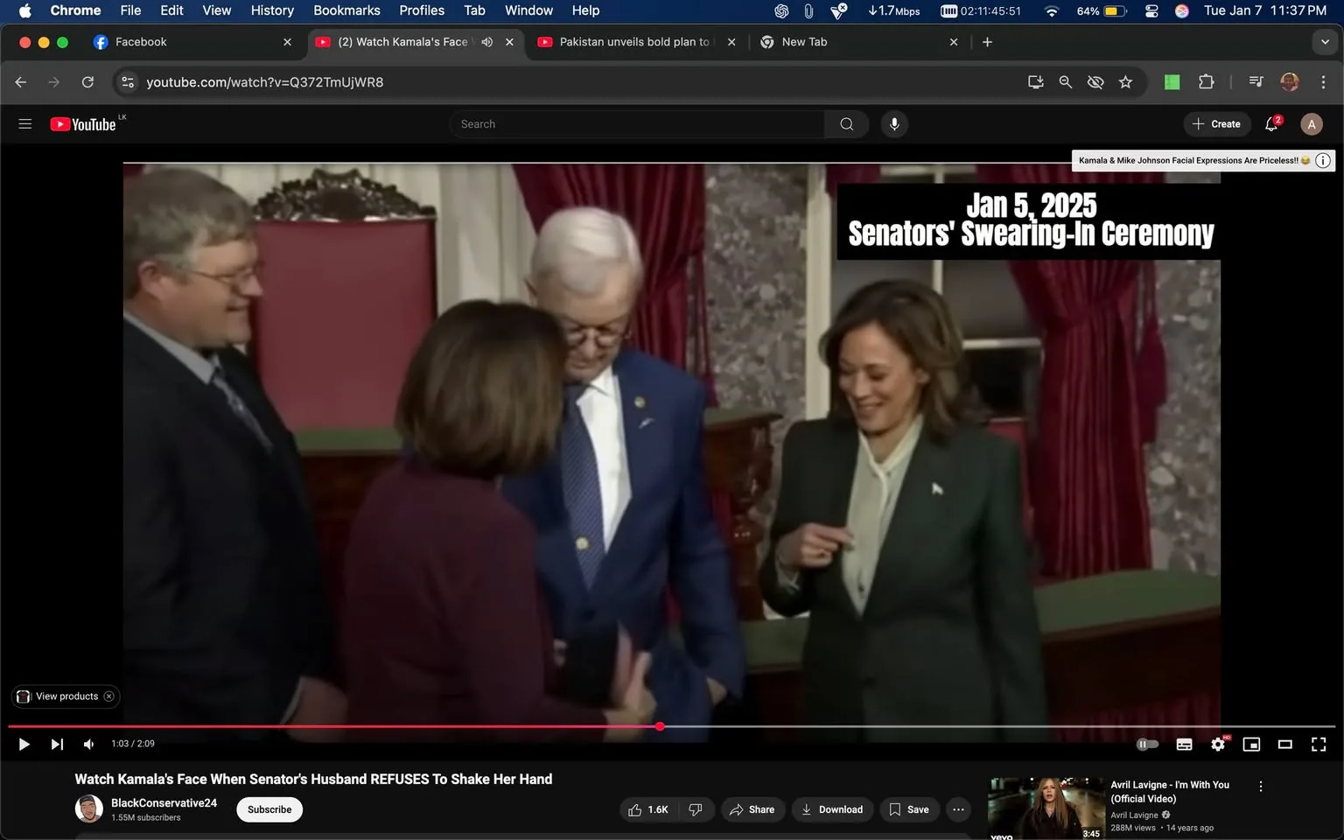
Task: Activate miniplayer mode on the video
Action: coord(1251,744)
